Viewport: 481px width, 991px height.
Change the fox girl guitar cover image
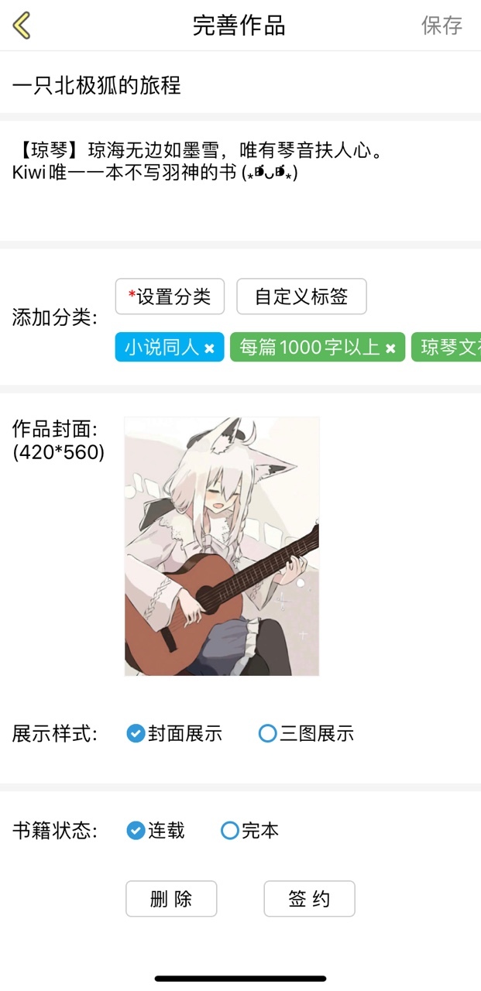(222, 546)
